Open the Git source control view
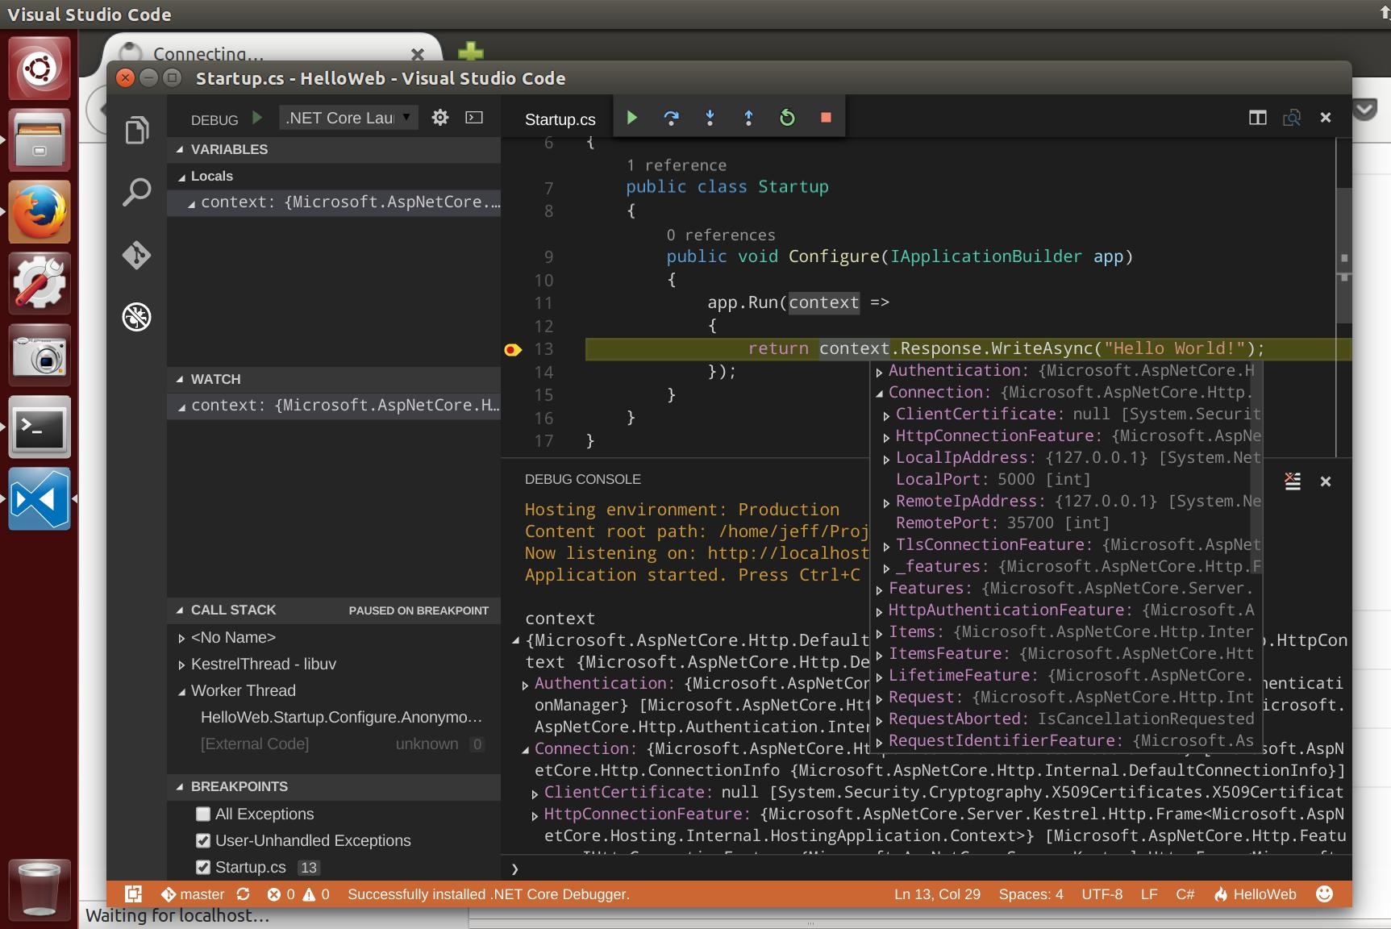Image resolution: width=1391 pixels, height=929 pixels. coord(137,255)
